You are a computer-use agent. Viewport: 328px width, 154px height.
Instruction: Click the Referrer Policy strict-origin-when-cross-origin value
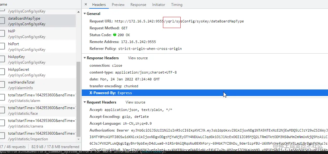coord(150,49)
